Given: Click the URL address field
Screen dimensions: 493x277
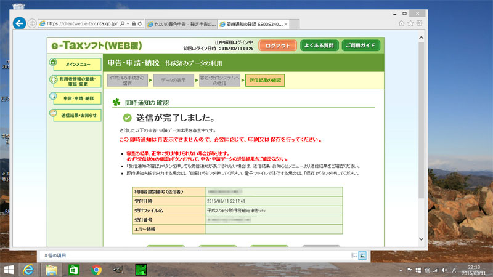Looking at the screenshot, I should [77, 24].
